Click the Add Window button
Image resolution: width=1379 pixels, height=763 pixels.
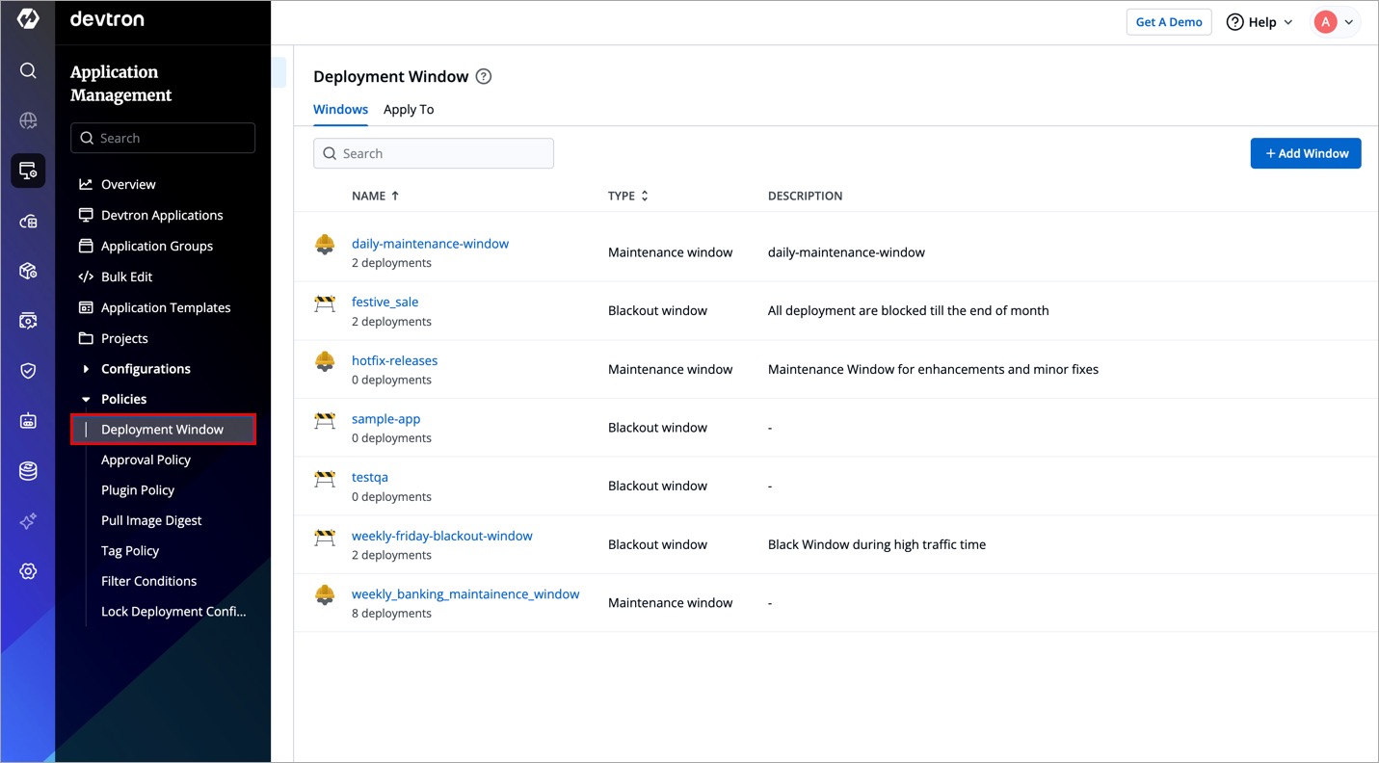coord(1305,153)
